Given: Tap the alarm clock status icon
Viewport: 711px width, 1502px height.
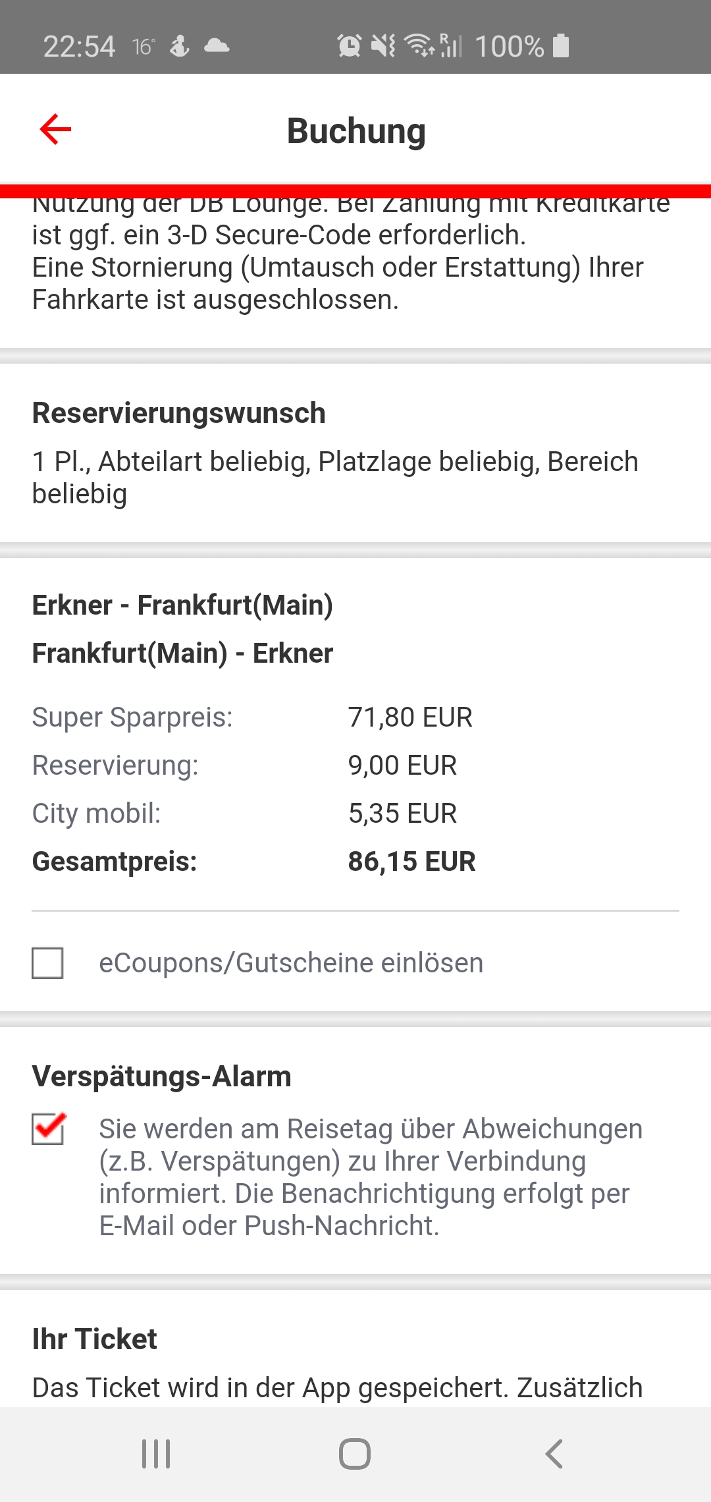Looking at the screenshot, I should click(349, 46).
